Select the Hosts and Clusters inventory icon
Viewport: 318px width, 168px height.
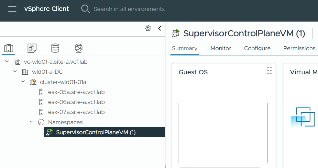9,48
